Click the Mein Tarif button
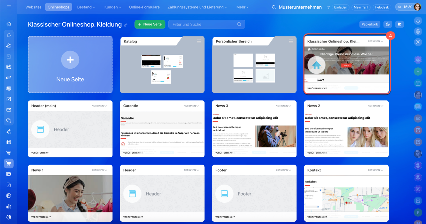 [361, 7]
